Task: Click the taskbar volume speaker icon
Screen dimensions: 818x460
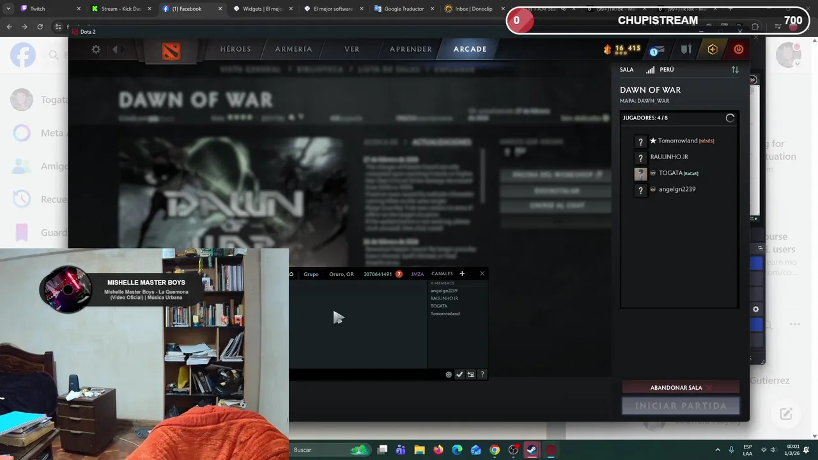Action: pos(773,450)
